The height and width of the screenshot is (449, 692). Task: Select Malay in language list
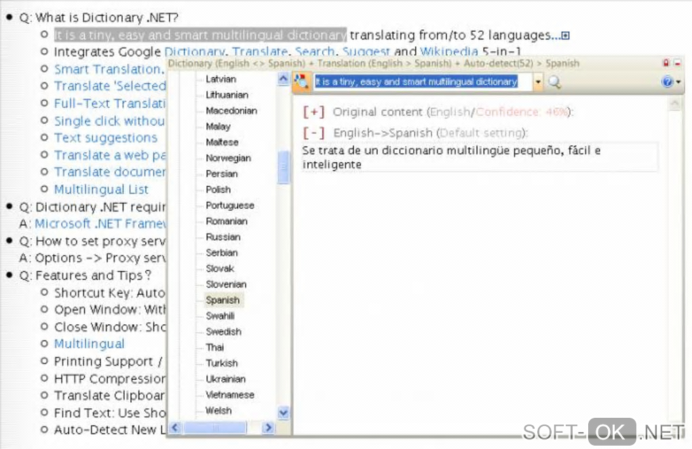tap(218, 127)
